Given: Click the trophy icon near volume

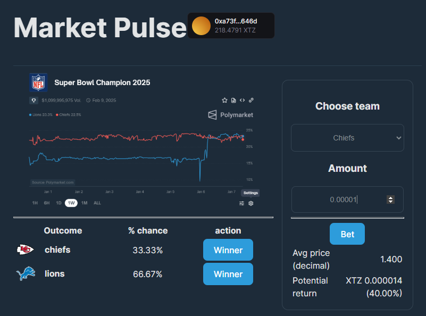Looking at the screenshot, I should click(34, 100).
